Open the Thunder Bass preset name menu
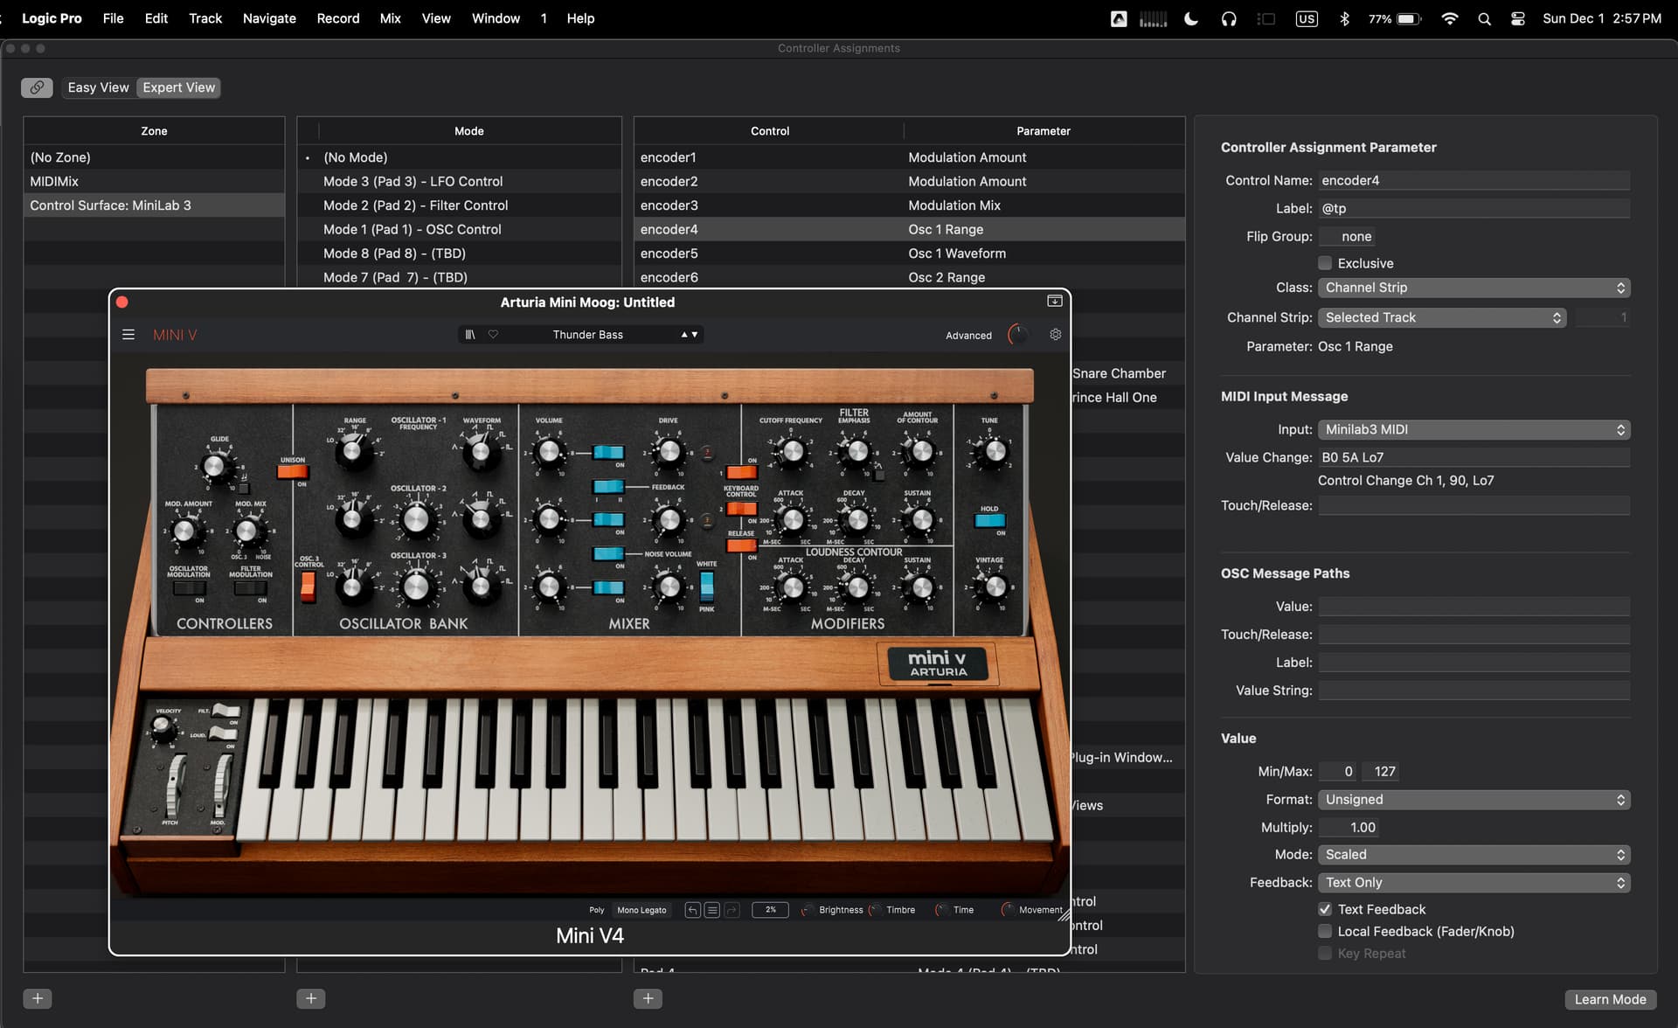 pos(587,335)
